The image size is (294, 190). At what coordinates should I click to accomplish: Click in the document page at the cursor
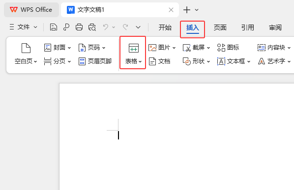[118, 135]
